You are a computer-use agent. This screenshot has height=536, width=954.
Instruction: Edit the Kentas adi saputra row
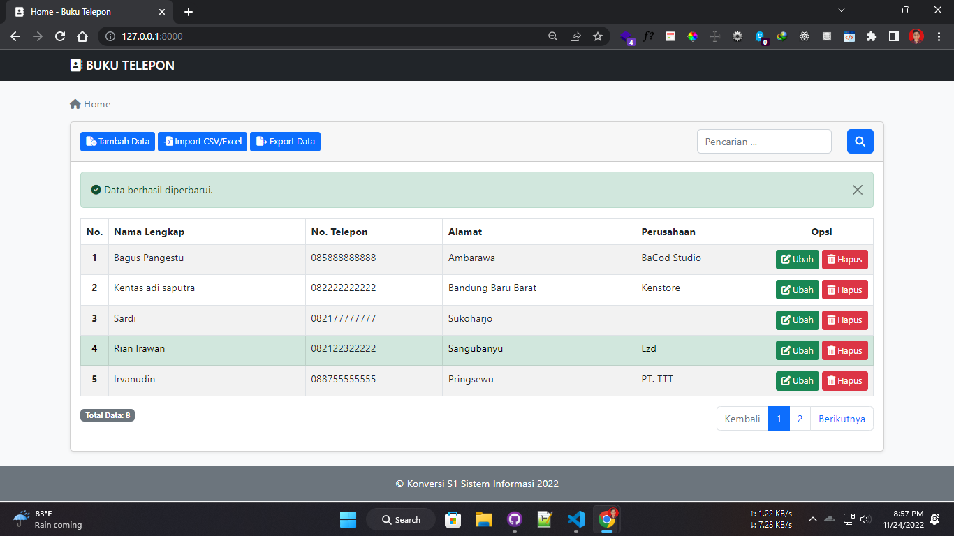[797, 290]
